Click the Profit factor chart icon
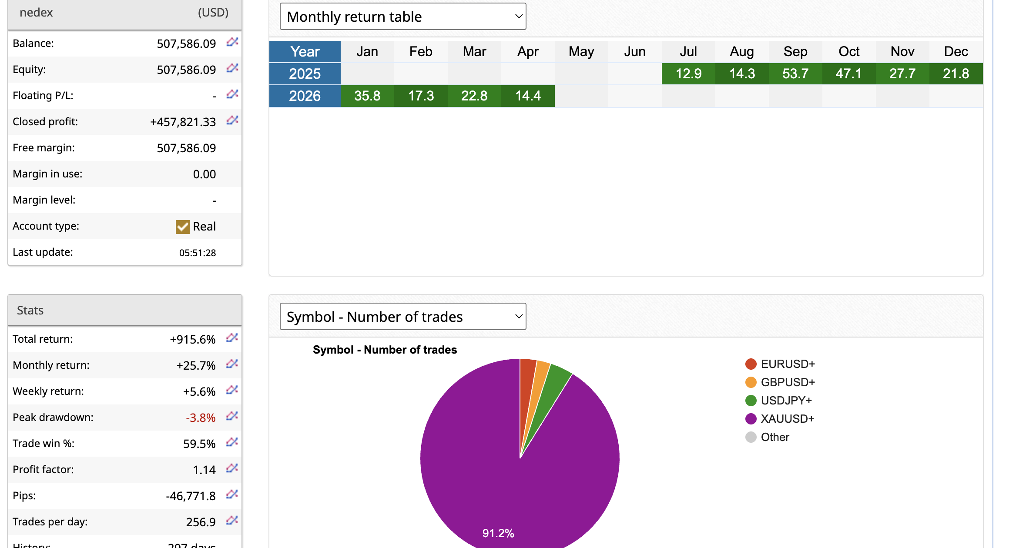This screenshot has height=548, width=1026. [231, 469]
